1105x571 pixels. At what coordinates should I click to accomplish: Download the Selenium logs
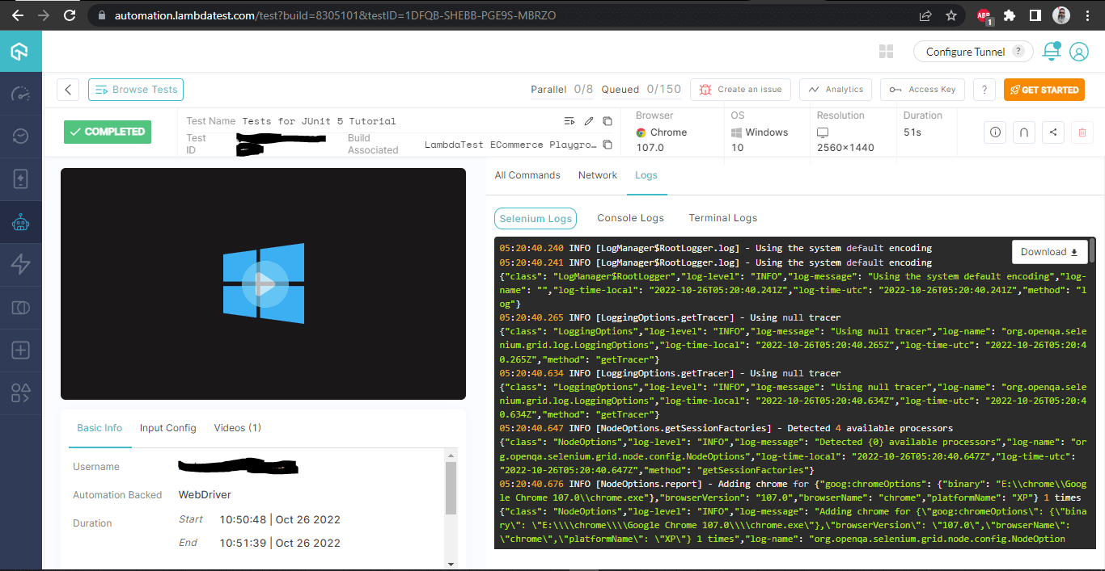click(1049, 251)
